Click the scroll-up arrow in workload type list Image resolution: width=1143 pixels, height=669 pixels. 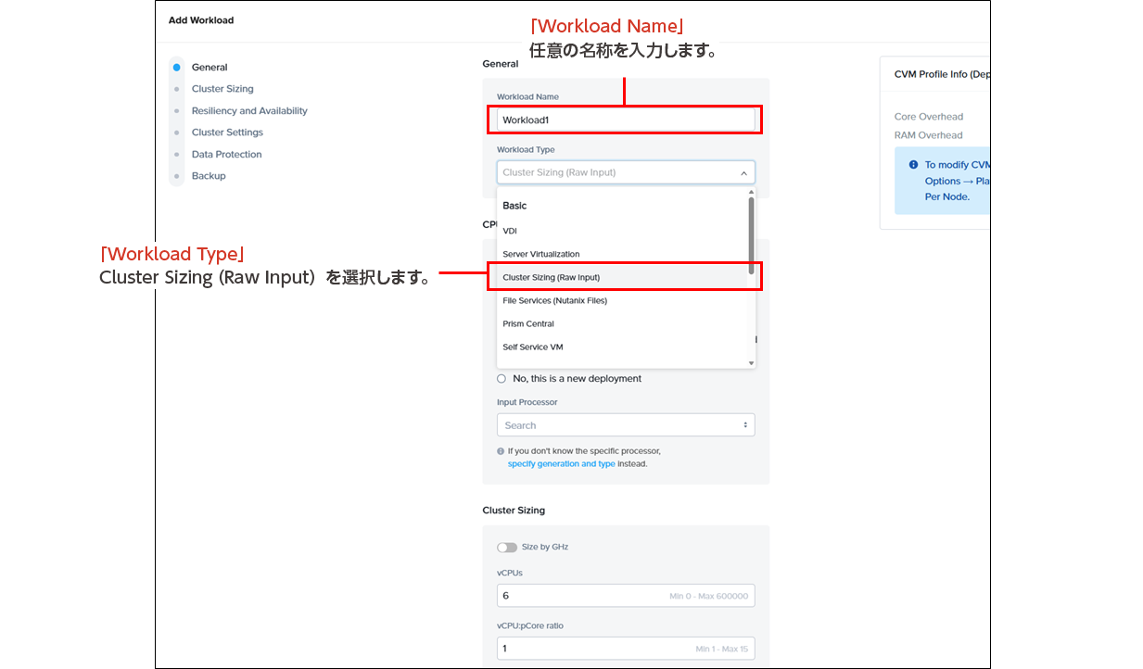tap(751, 193)
